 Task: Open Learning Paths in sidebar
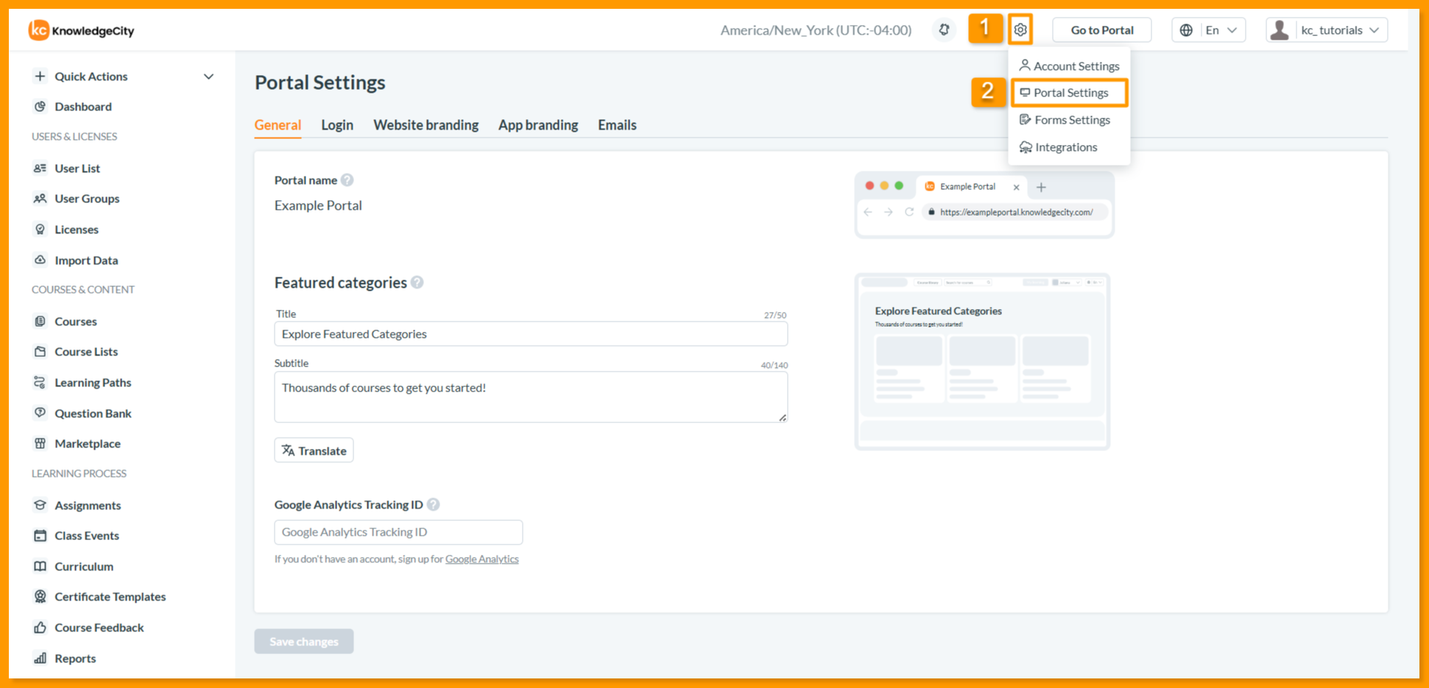[92, 383]
